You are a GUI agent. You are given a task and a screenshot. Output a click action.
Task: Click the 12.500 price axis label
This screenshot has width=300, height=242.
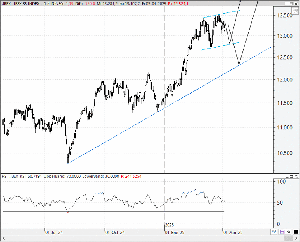coord(285,57)
